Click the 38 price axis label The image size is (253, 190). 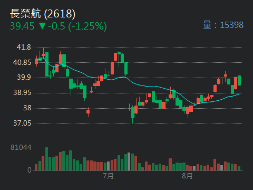[27, 108]
